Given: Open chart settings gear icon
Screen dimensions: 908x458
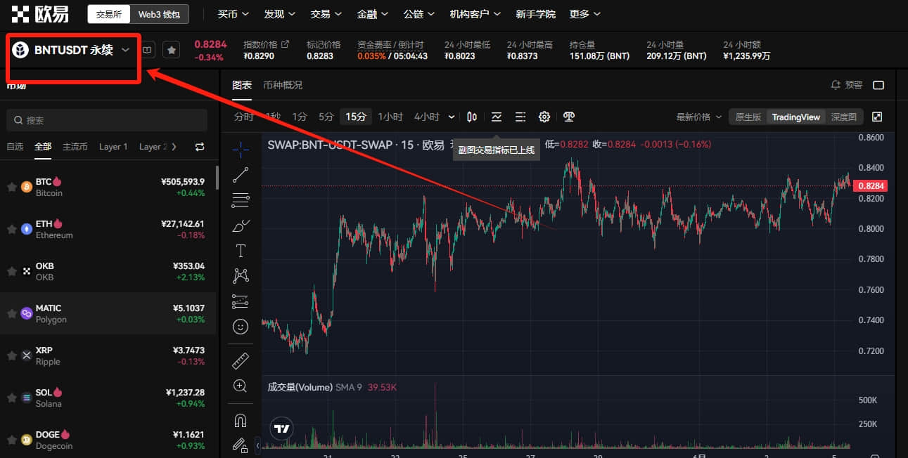Looking at the screenshot, I should (544, 117).
